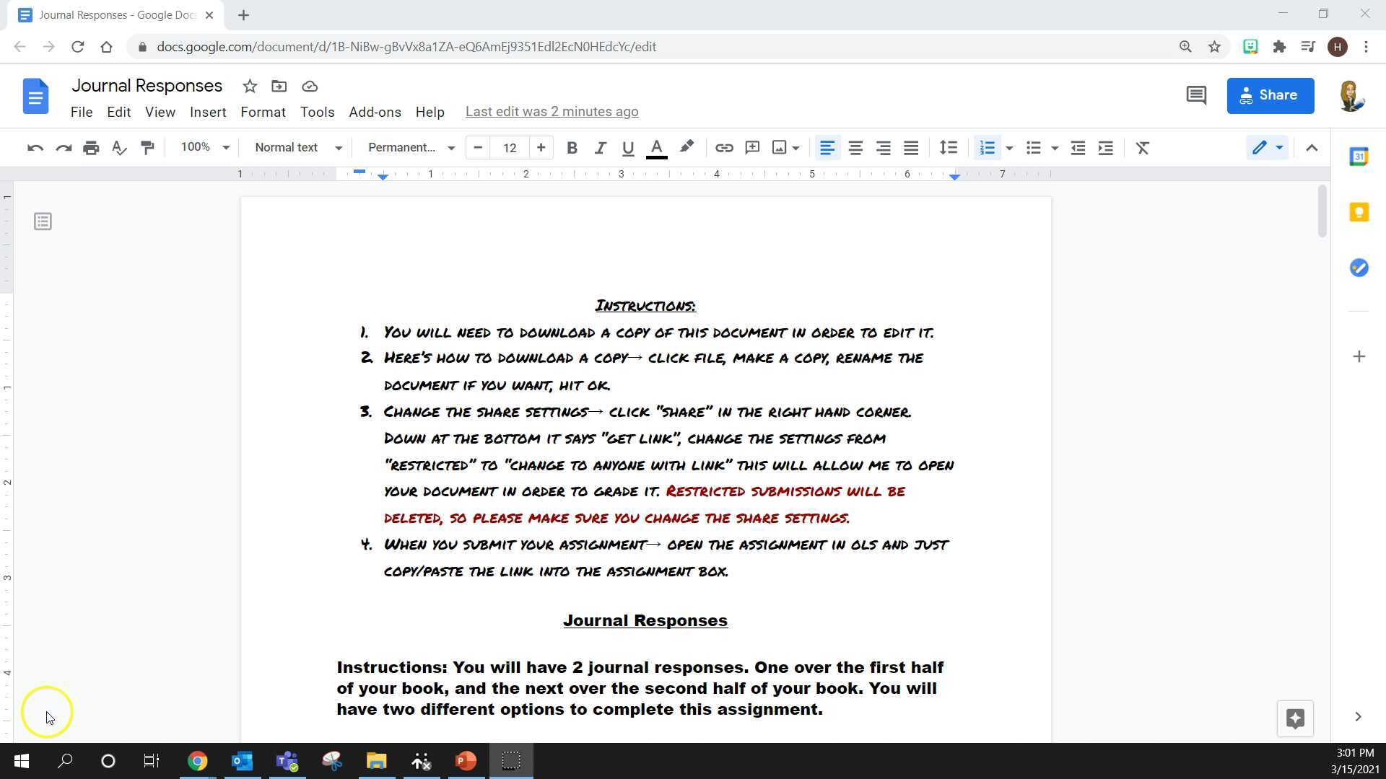Run spelling and grammar check
This screenshot has width=1386, height=779.
point(119,147)
